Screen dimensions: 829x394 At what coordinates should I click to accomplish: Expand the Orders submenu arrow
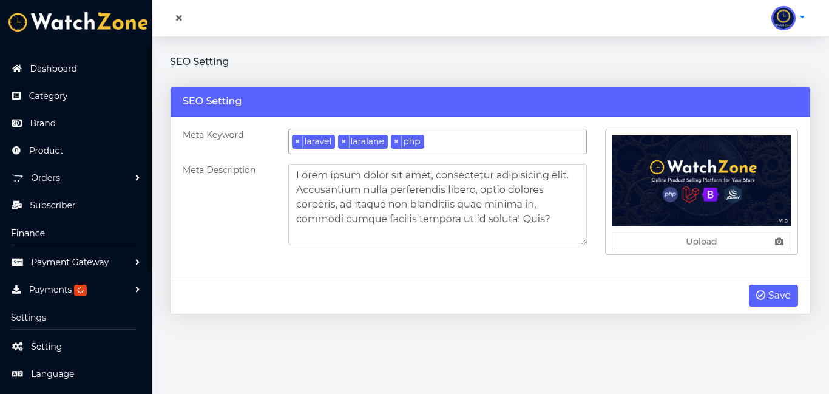pyautogui.click(x=137, y=178)
